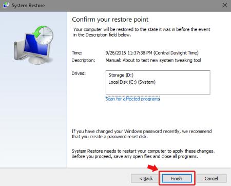Click the Description field label

point(83,60)
